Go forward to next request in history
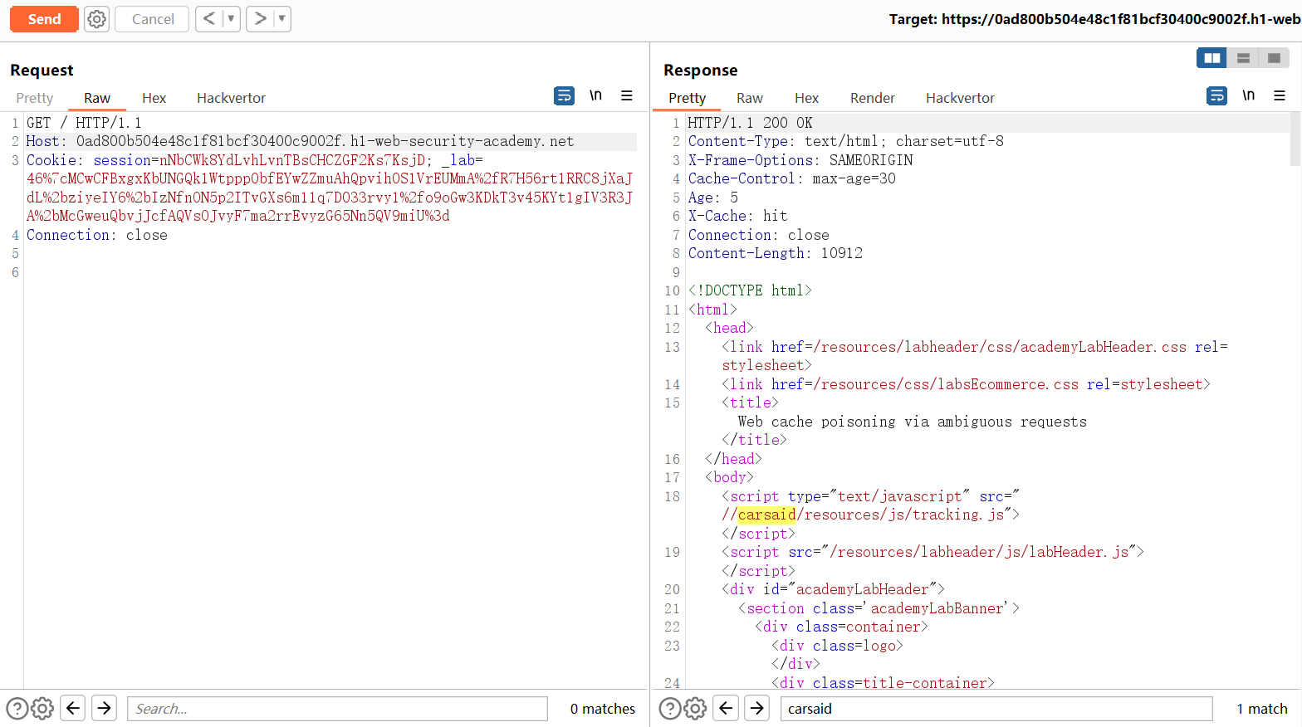The width and height of the screenshot is (1302, 727). (260, 19)
